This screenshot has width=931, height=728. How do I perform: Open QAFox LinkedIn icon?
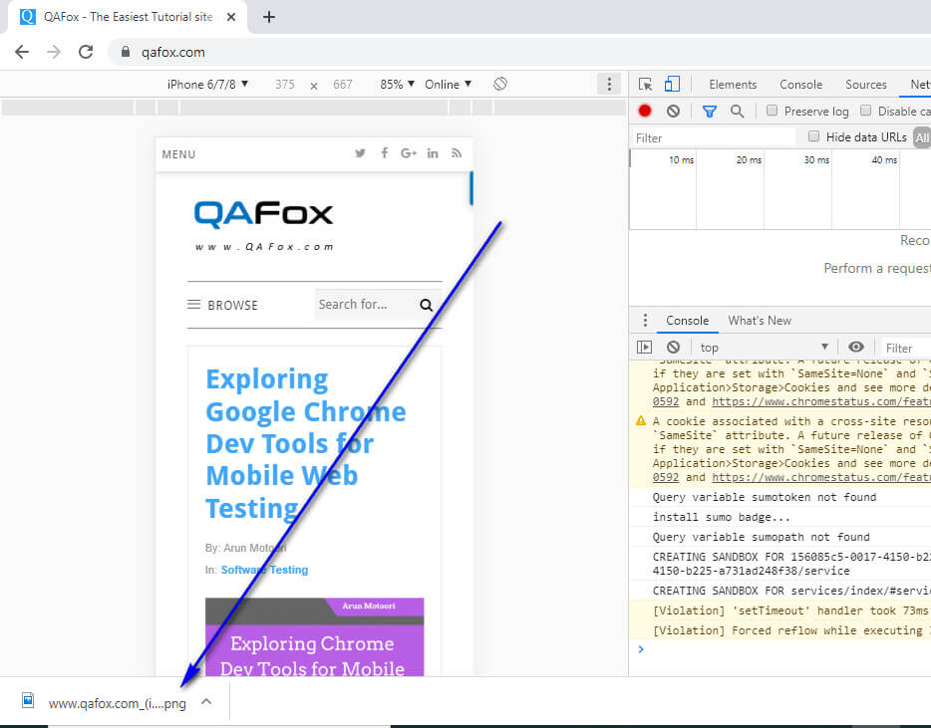(433, 153)
